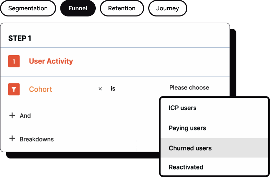This screenshot has width=270, height=177.
Task: Click the 'Breakdowns' label text
Action: click(x=37, y=139)
